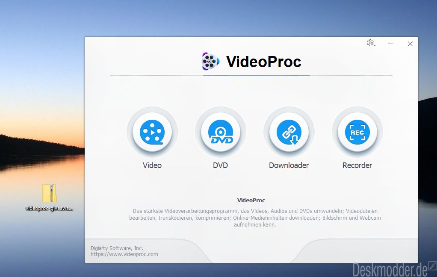Select the videoproc-giveaway zip file on desktop
Image resolution: width=437 pixels, height=277 pixels.
click(49, 197)
